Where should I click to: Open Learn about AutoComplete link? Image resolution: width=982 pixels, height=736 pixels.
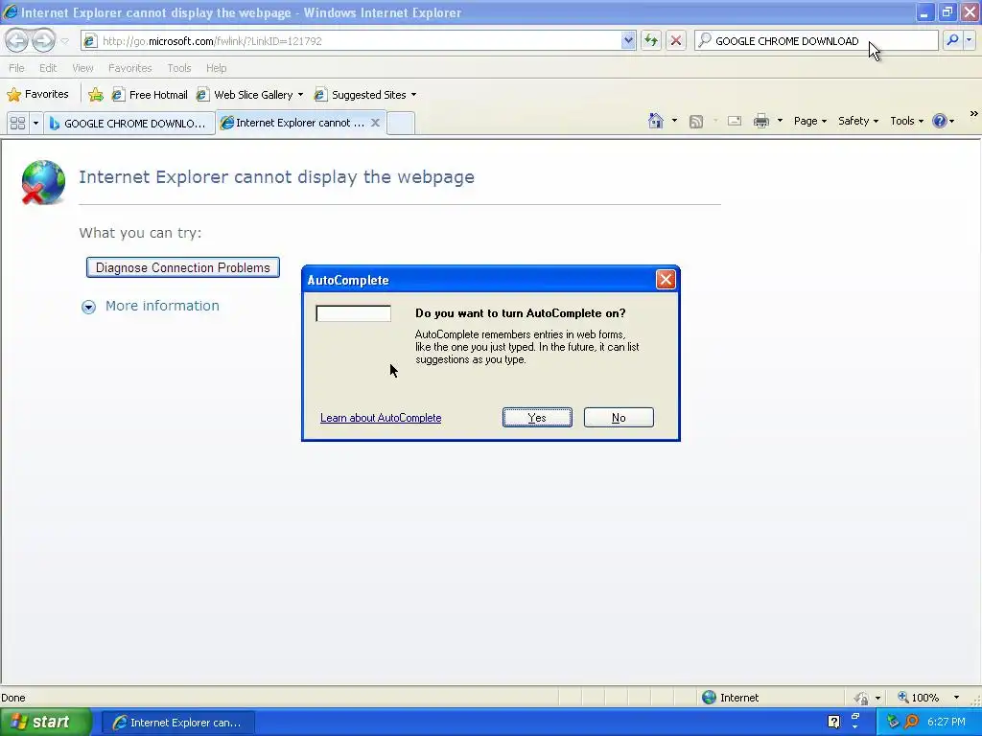pos(381,418)
